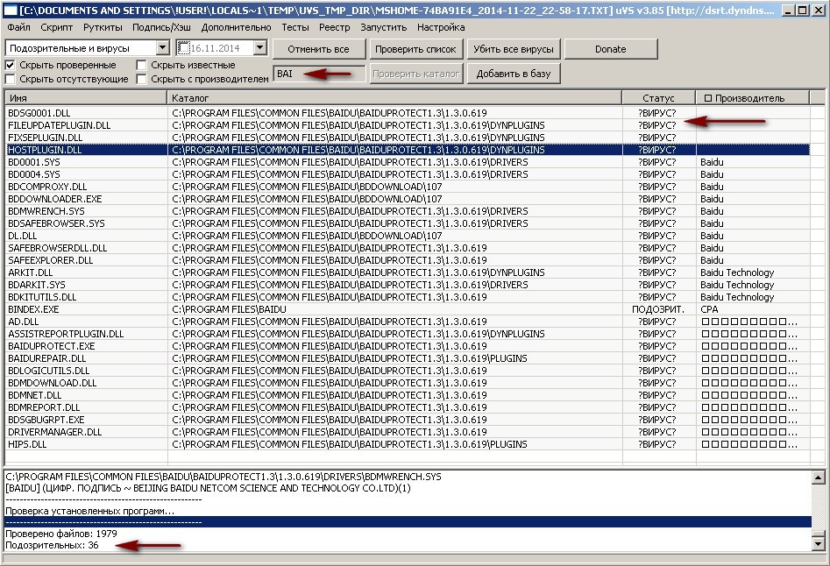This screenshot has height=566, width=830.
Task: Open the Скрипт menu
Action: pos(57,27)
